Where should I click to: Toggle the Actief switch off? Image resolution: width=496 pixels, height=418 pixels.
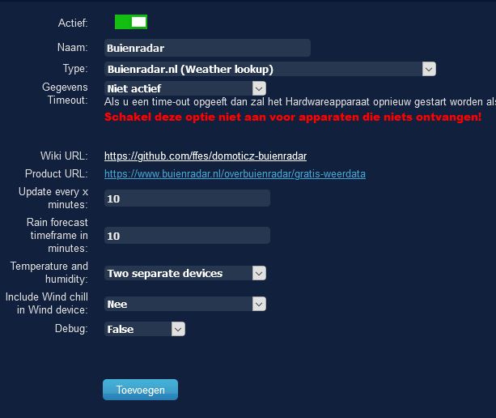[130, 22]
